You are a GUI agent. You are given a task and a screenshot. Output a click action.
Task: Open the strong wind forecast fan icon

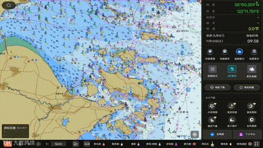[x=212, y=106]
